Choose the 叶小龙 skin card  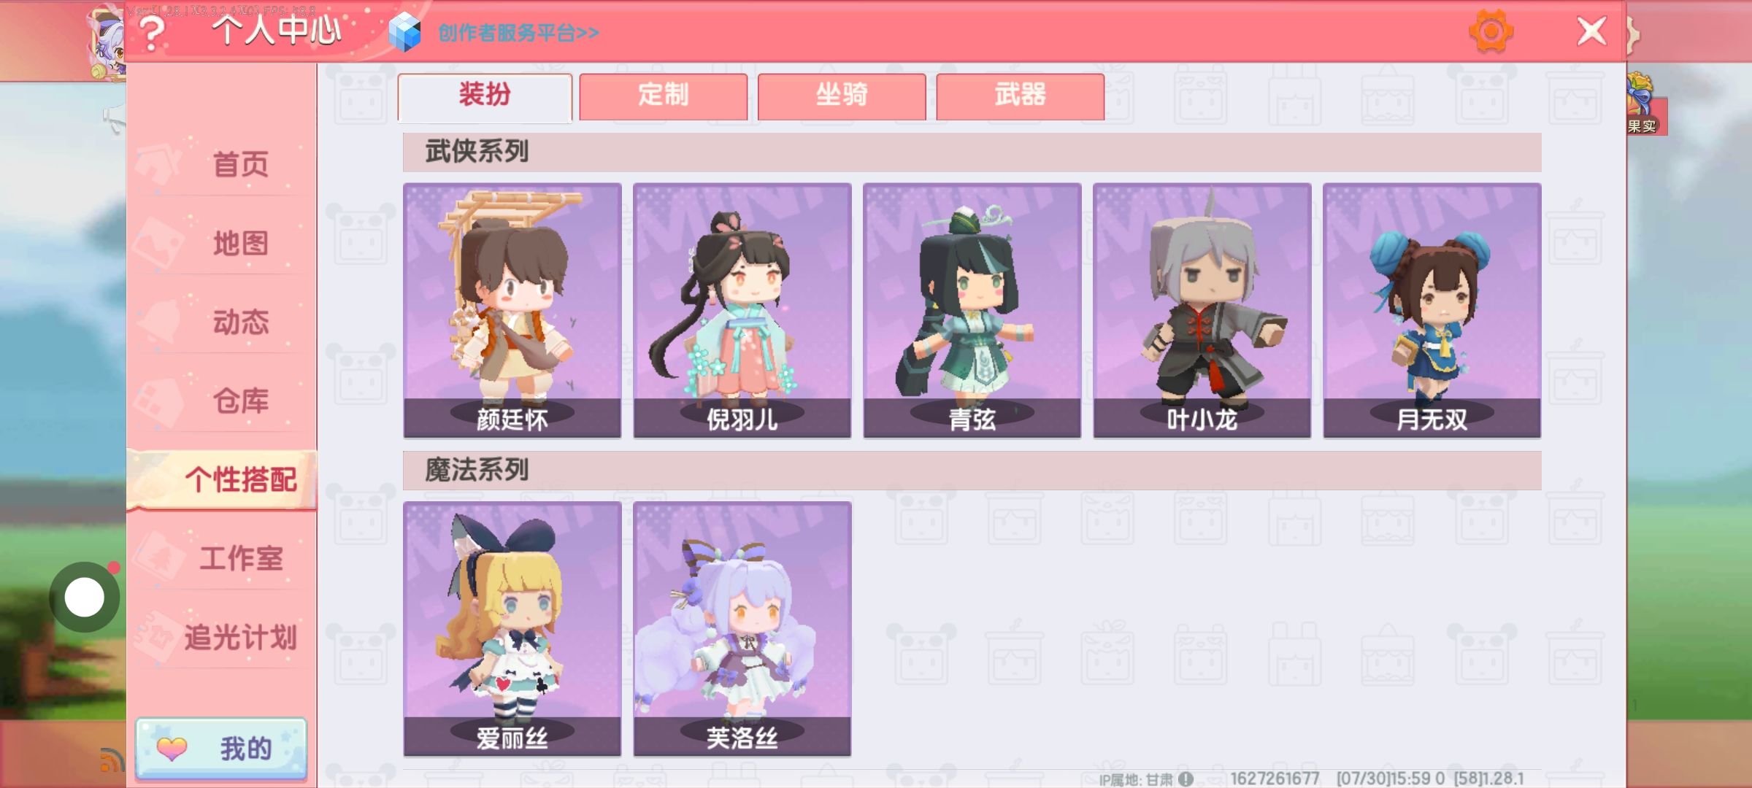tap(1202, 310)
